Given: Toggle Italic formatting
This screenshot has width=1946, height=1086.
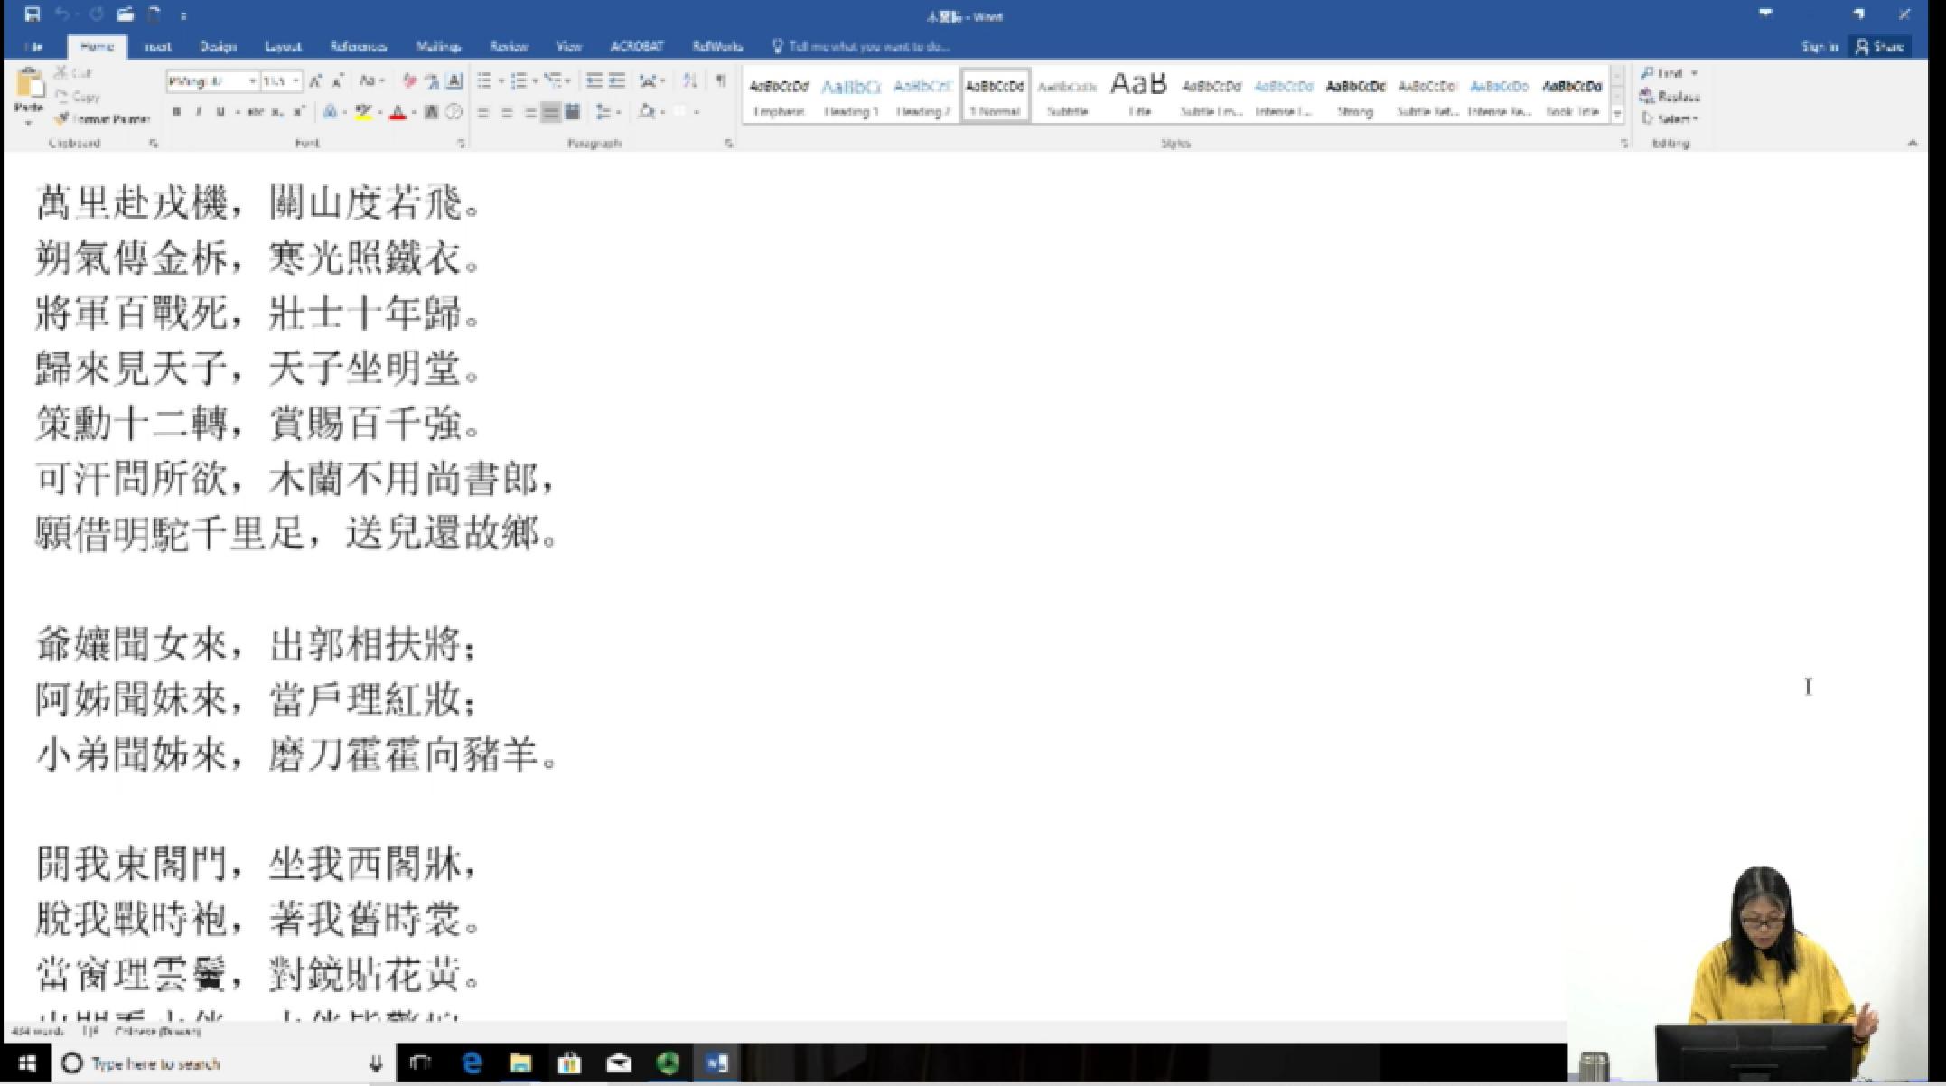Looking at the screenshot, I should click(199, 112).
